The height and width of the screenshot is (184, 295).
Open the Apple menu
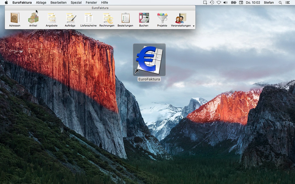point(6,3)
